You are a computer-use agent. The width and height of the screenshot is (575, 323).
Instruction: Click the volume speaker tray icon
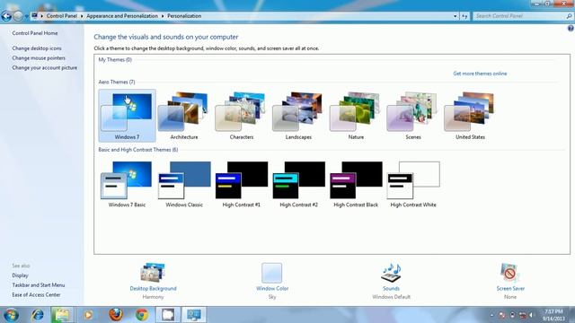click(x=531, y=315)
